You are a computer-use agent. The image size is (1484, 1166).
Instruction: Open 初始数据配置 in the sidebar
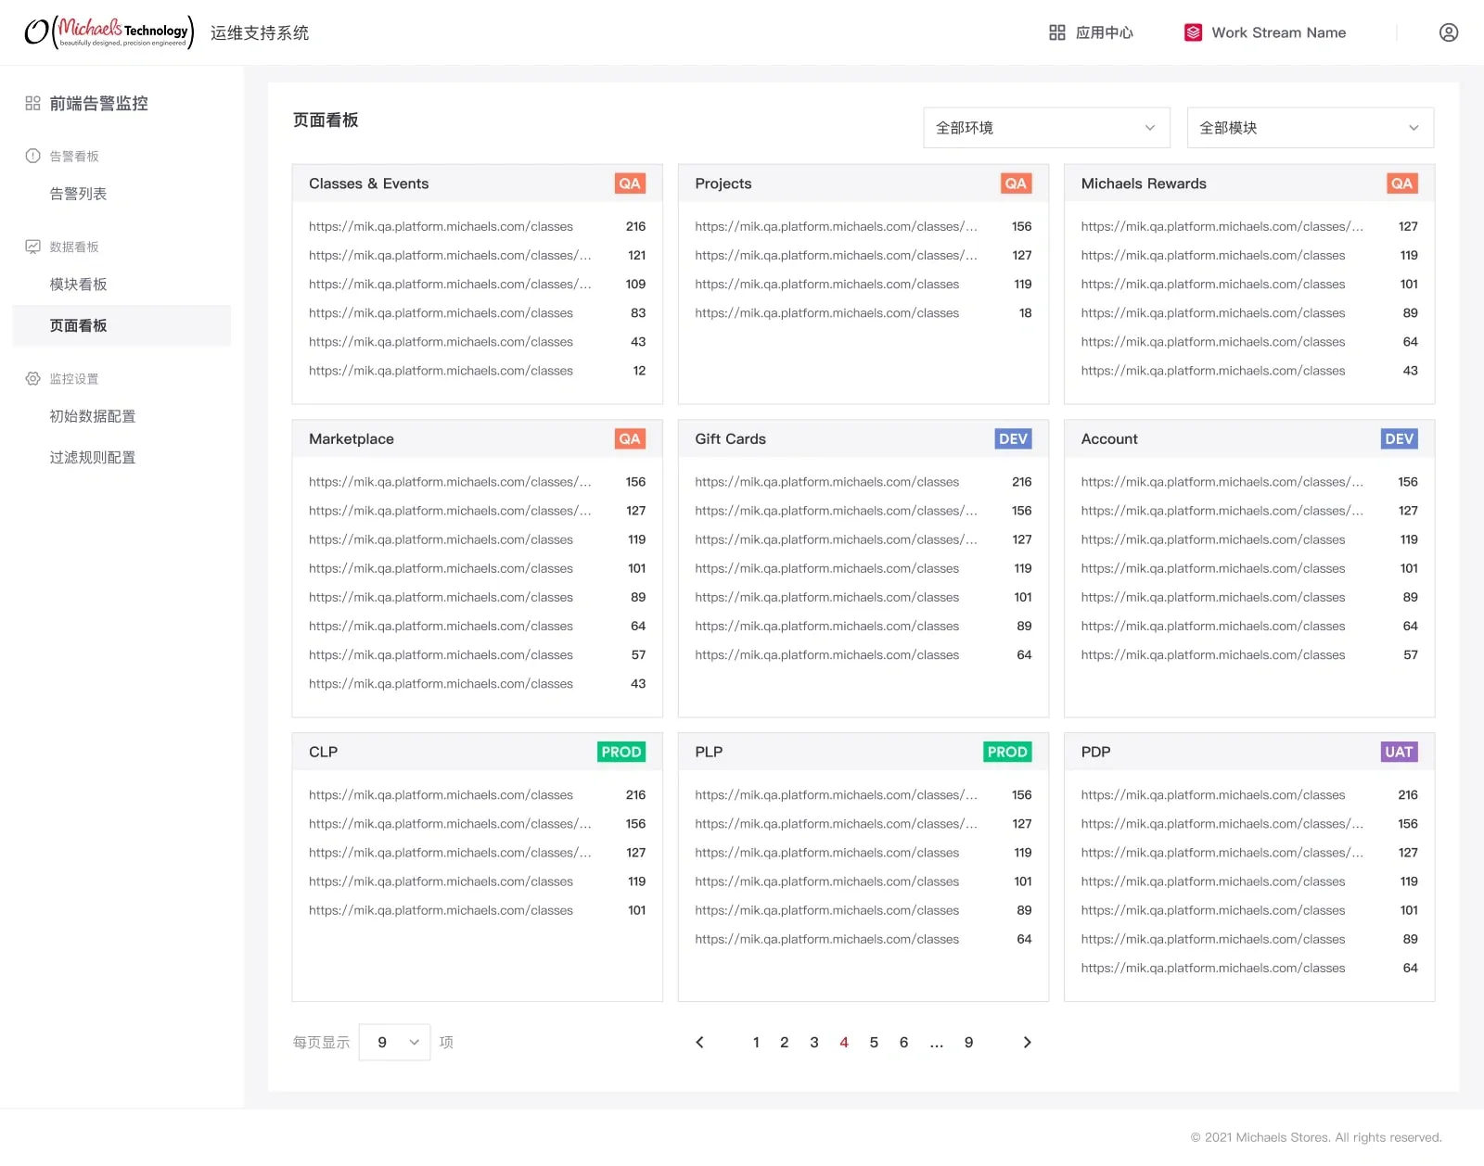coord(93,416)
